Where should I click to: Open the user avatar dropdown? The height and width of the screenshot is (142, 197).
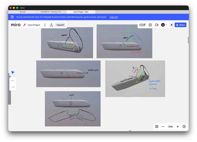click(164, 25)
